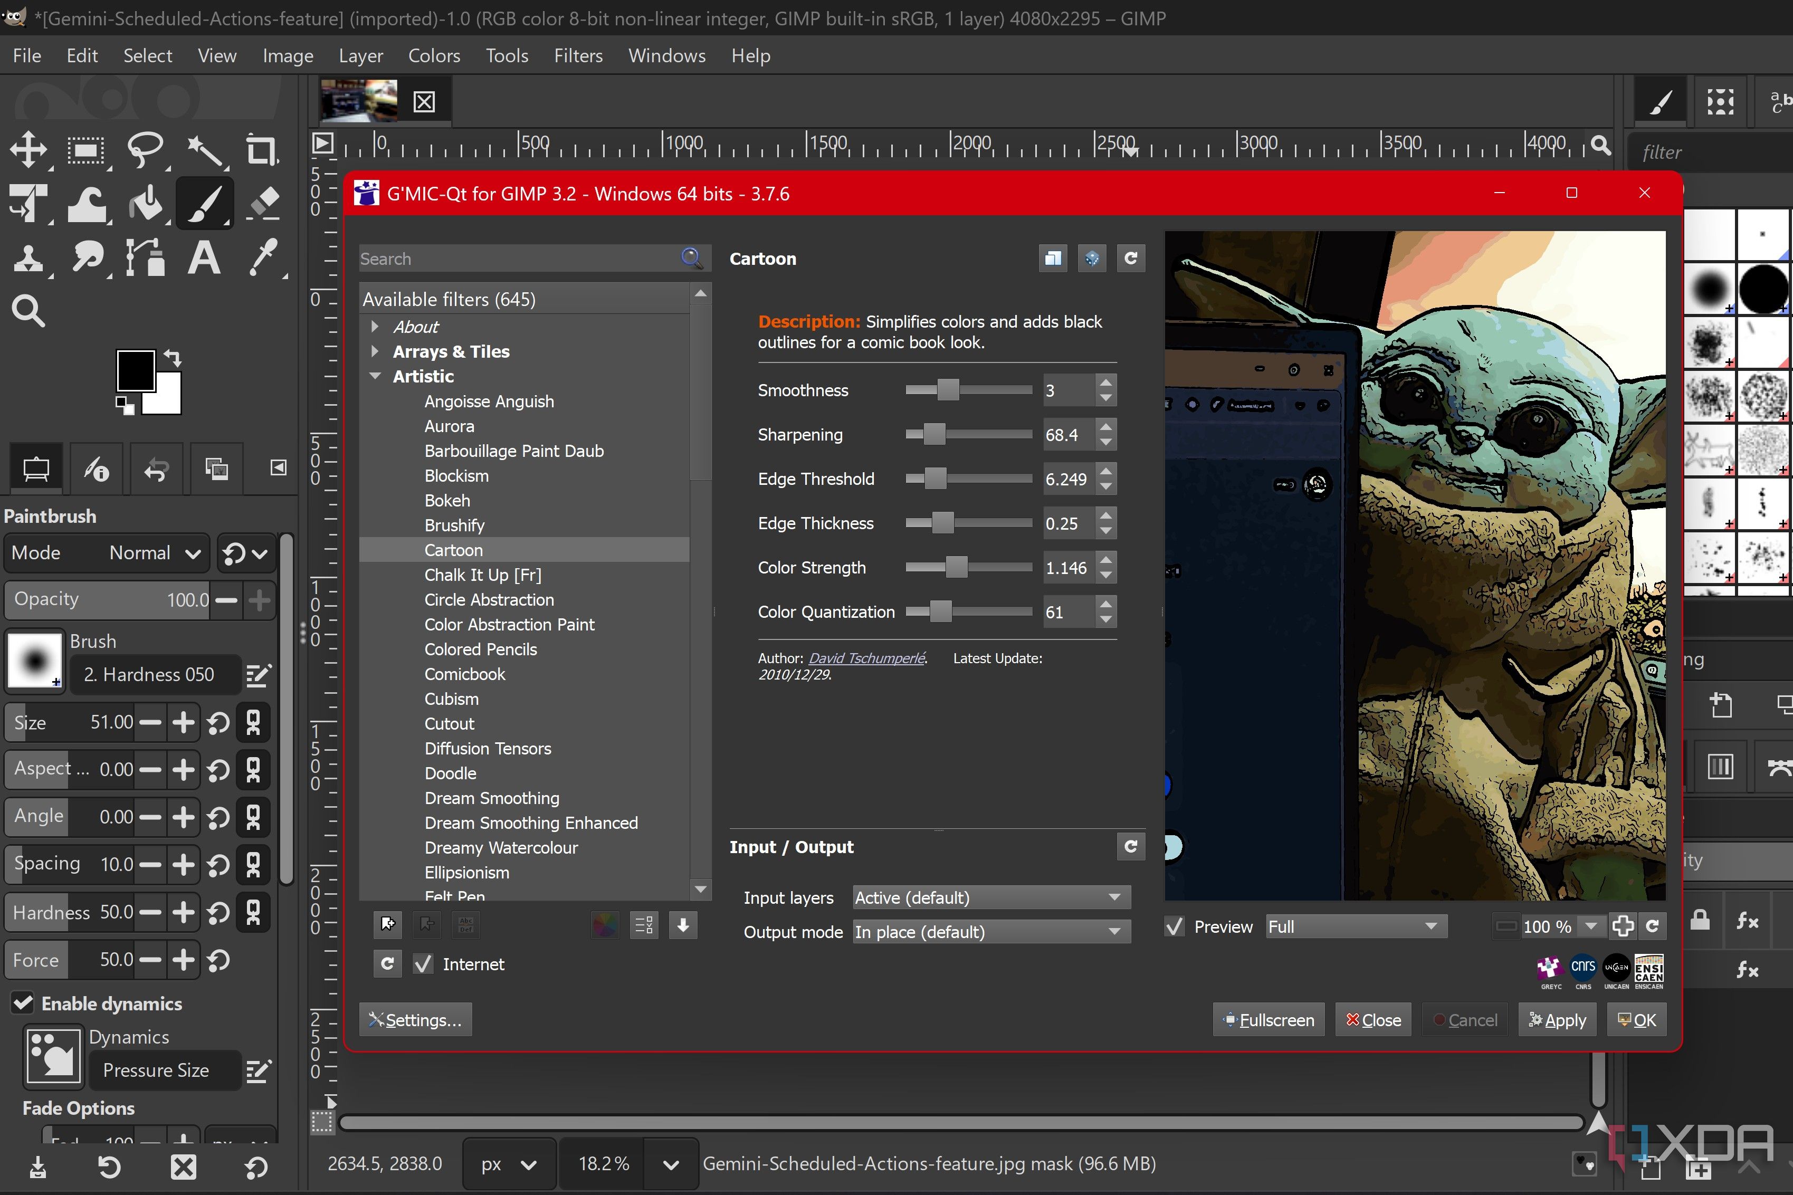Screen dimensions: 1793x1195
Task: Choose the Text tool
Action: pyautogui.click(x=204, y=257)
